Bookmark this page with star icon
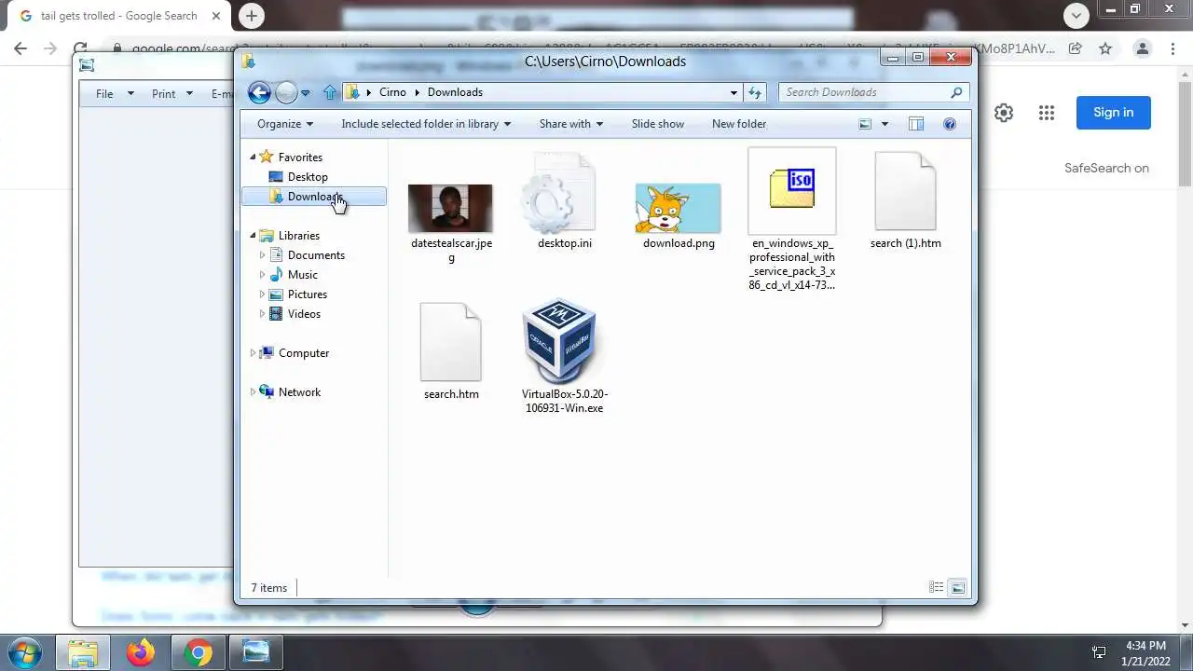1193x671 pixels. click(1105, 48)
